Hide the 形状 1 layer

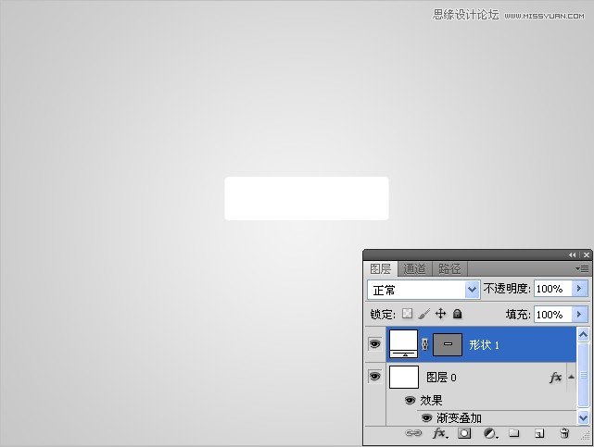pyautogui.click(x=374, y=343)
